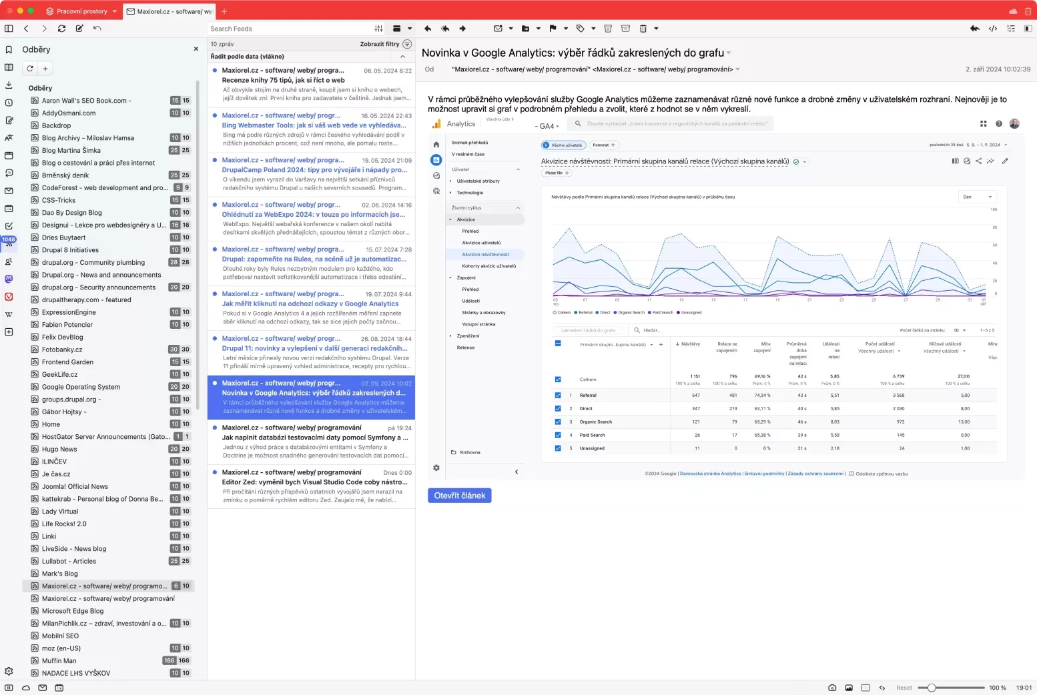Reply all with the double arrow

click(x=445, y=29)
